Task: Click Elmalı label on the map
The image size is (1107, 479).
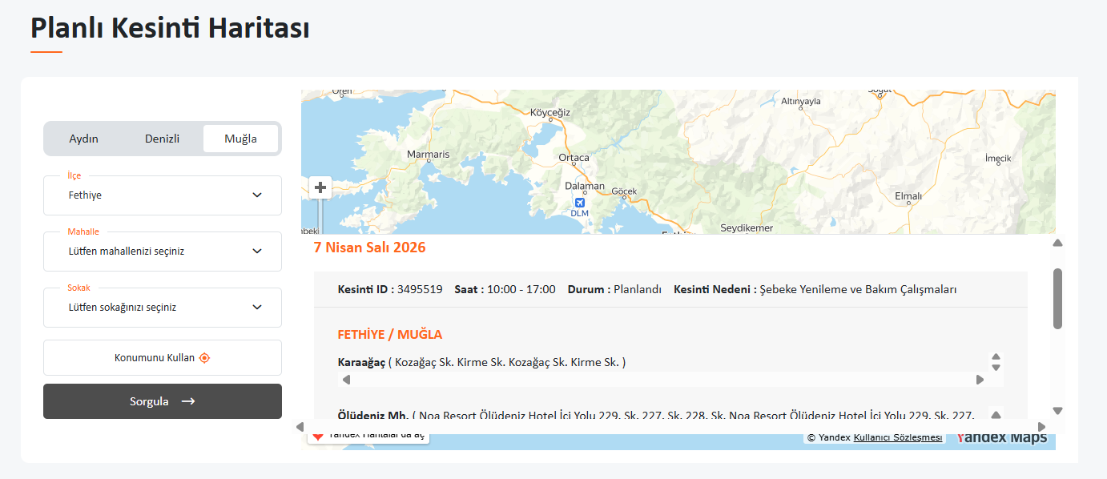Action: [908, 195]
